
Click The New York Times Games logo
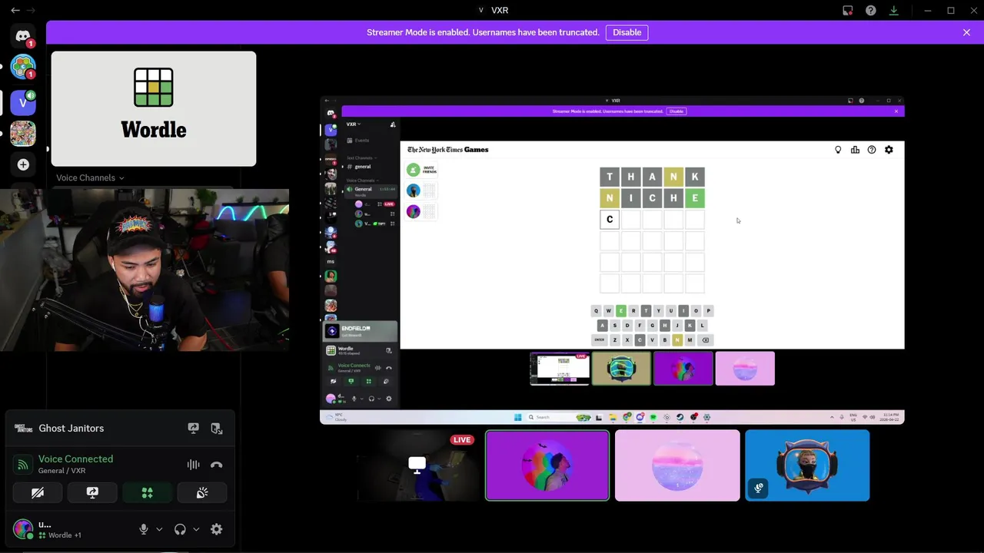tap(448, 150)
